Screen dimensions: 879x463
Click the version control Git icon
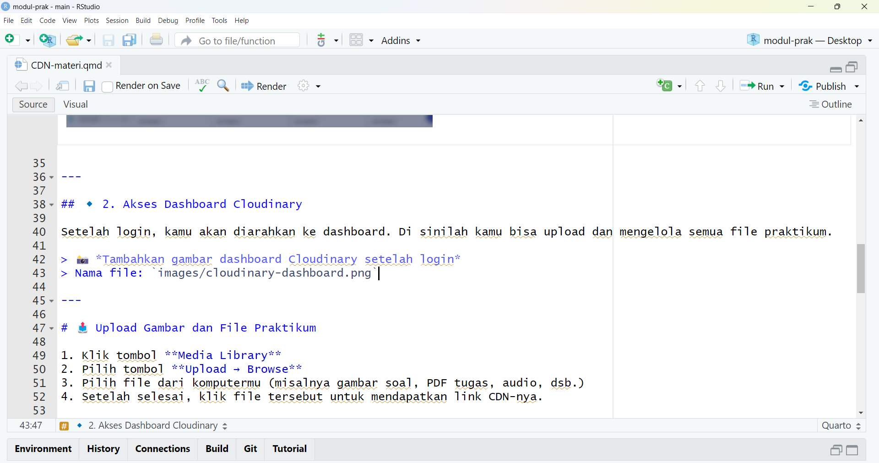pos(321,40)
